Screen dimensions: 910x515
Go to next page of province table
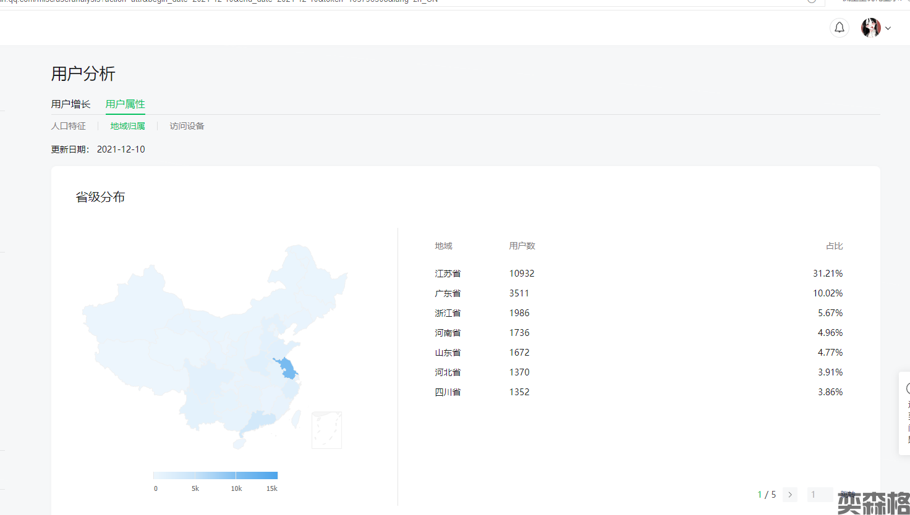point(789,495)
